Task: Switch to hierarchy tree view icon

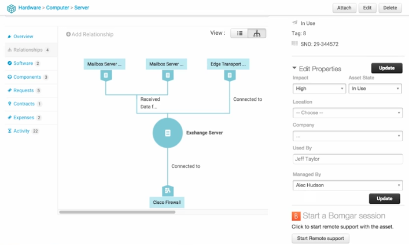Action: click(257, 34)
